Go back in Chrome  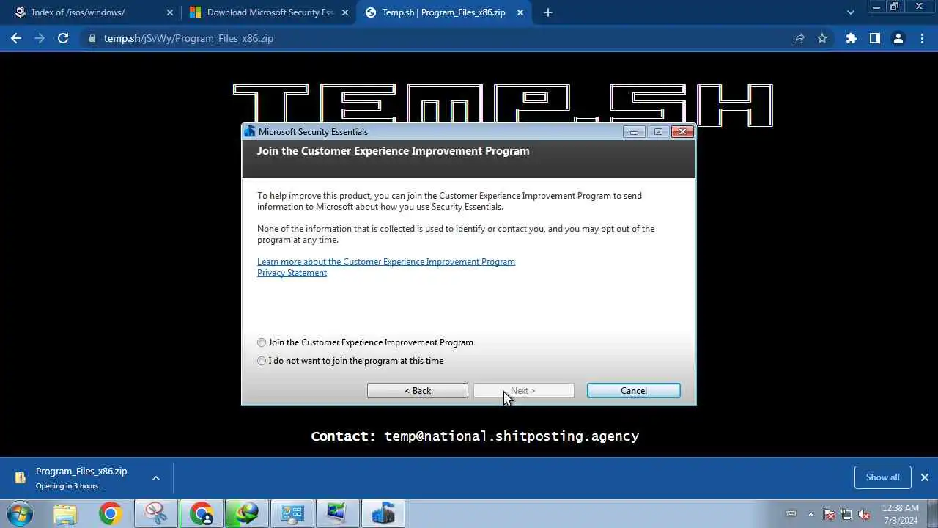point(16,38)
